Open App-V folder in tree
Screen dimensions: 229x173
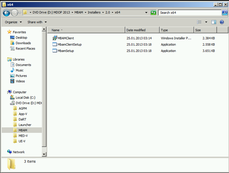pyautogui.click(x=23, y=114)
